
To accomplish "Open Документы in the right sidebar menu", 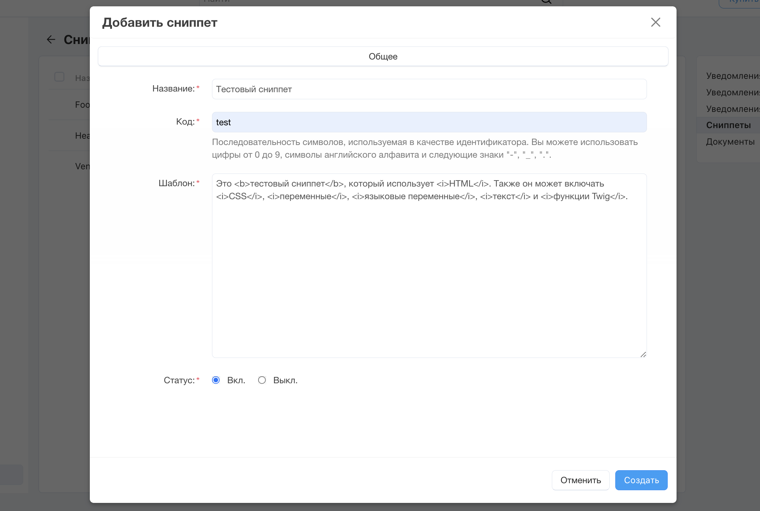I will [730, 142].
